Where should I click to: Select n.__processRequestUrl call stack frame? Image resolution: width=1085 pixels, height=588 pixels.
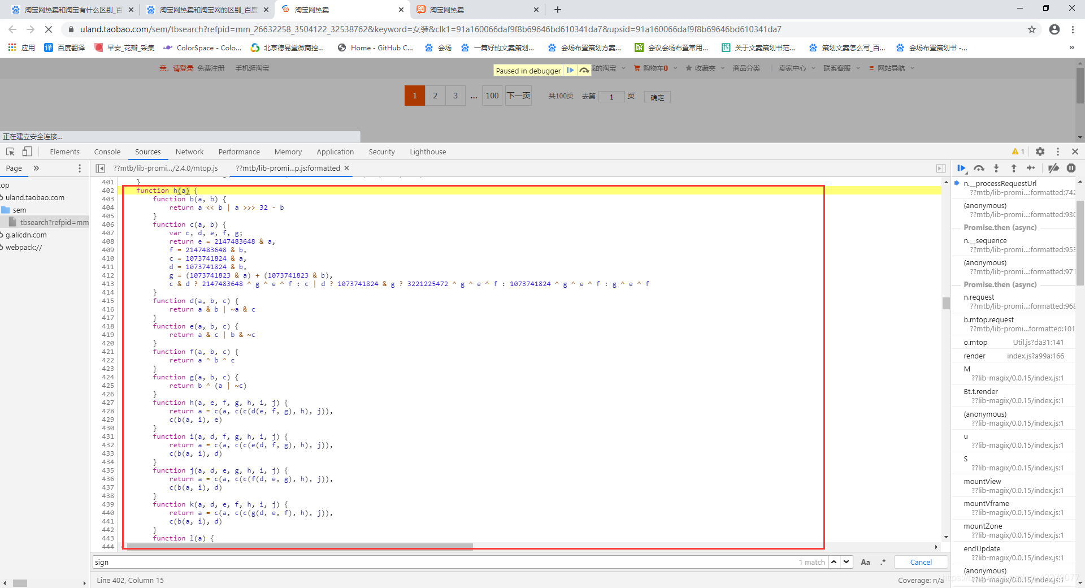coord(1014,188)
